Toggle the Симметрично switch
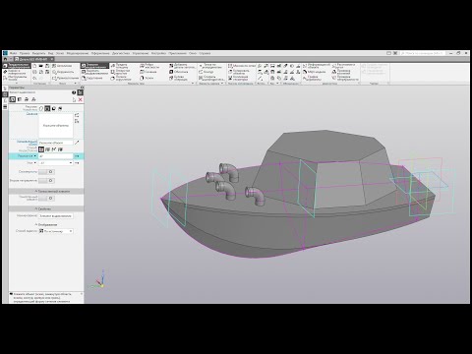 point(46,172)
